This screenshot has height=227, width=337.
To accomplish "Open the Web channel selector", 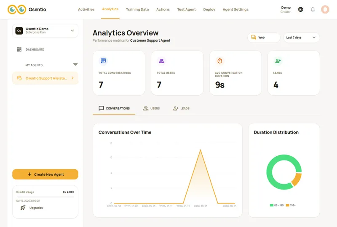I will pyautogui.click(x=264, y=37).
